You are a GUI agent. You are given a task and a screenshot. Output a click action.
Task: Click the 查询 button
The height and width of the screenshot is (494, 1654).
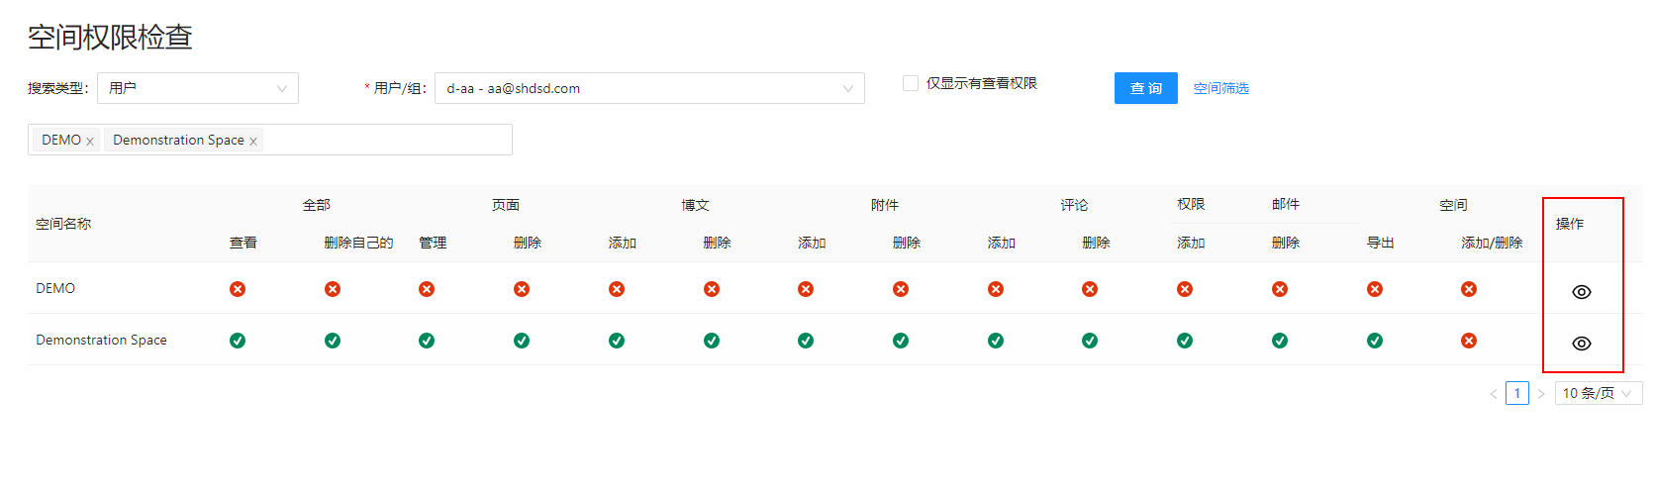coord(1145,88)
